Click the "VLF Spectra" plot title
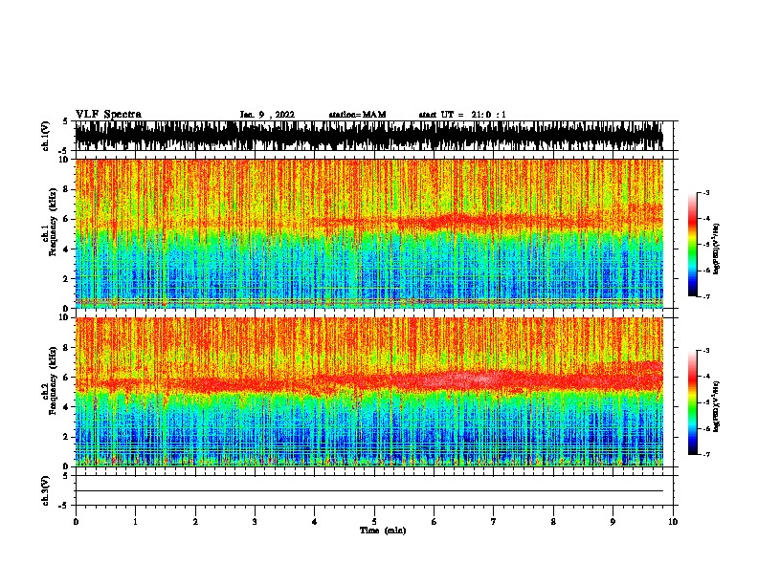 click(x=108, y=115)
